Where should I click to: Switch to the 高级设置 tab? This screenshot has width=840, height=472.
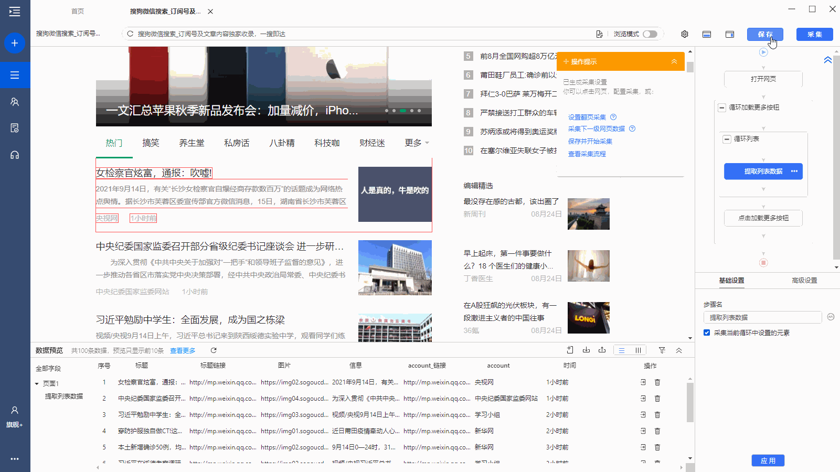tap(804, 281)
